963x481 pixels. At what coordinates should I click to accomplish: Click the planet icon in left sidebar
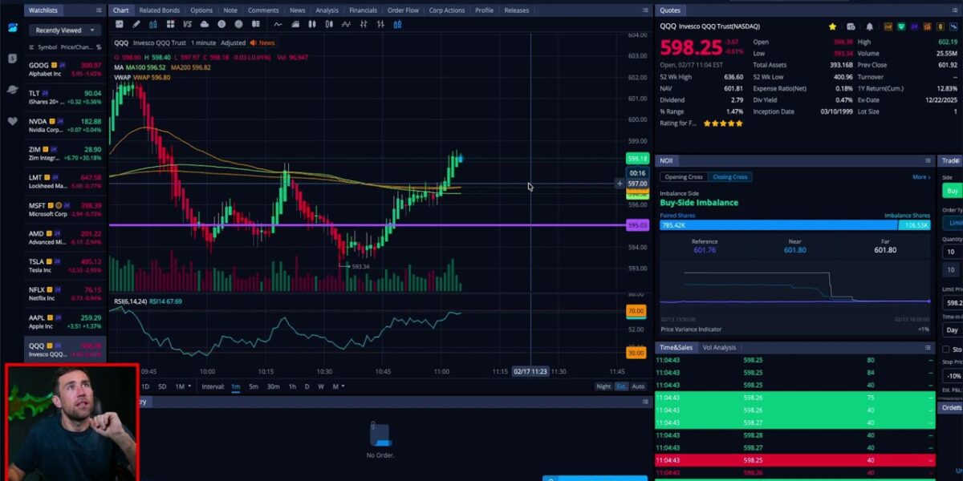[12, 89]
